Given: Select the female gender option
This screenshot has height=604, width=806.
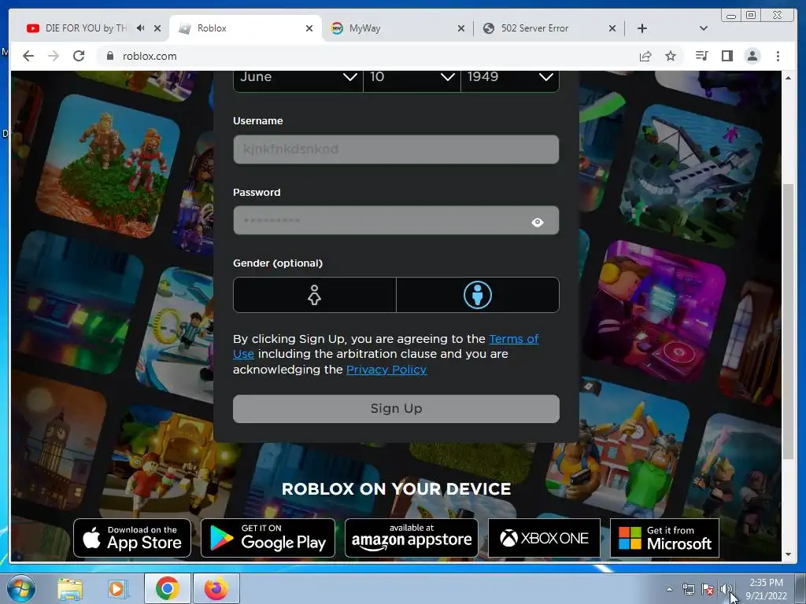Looking at the screenshot, I should point(315,295).
